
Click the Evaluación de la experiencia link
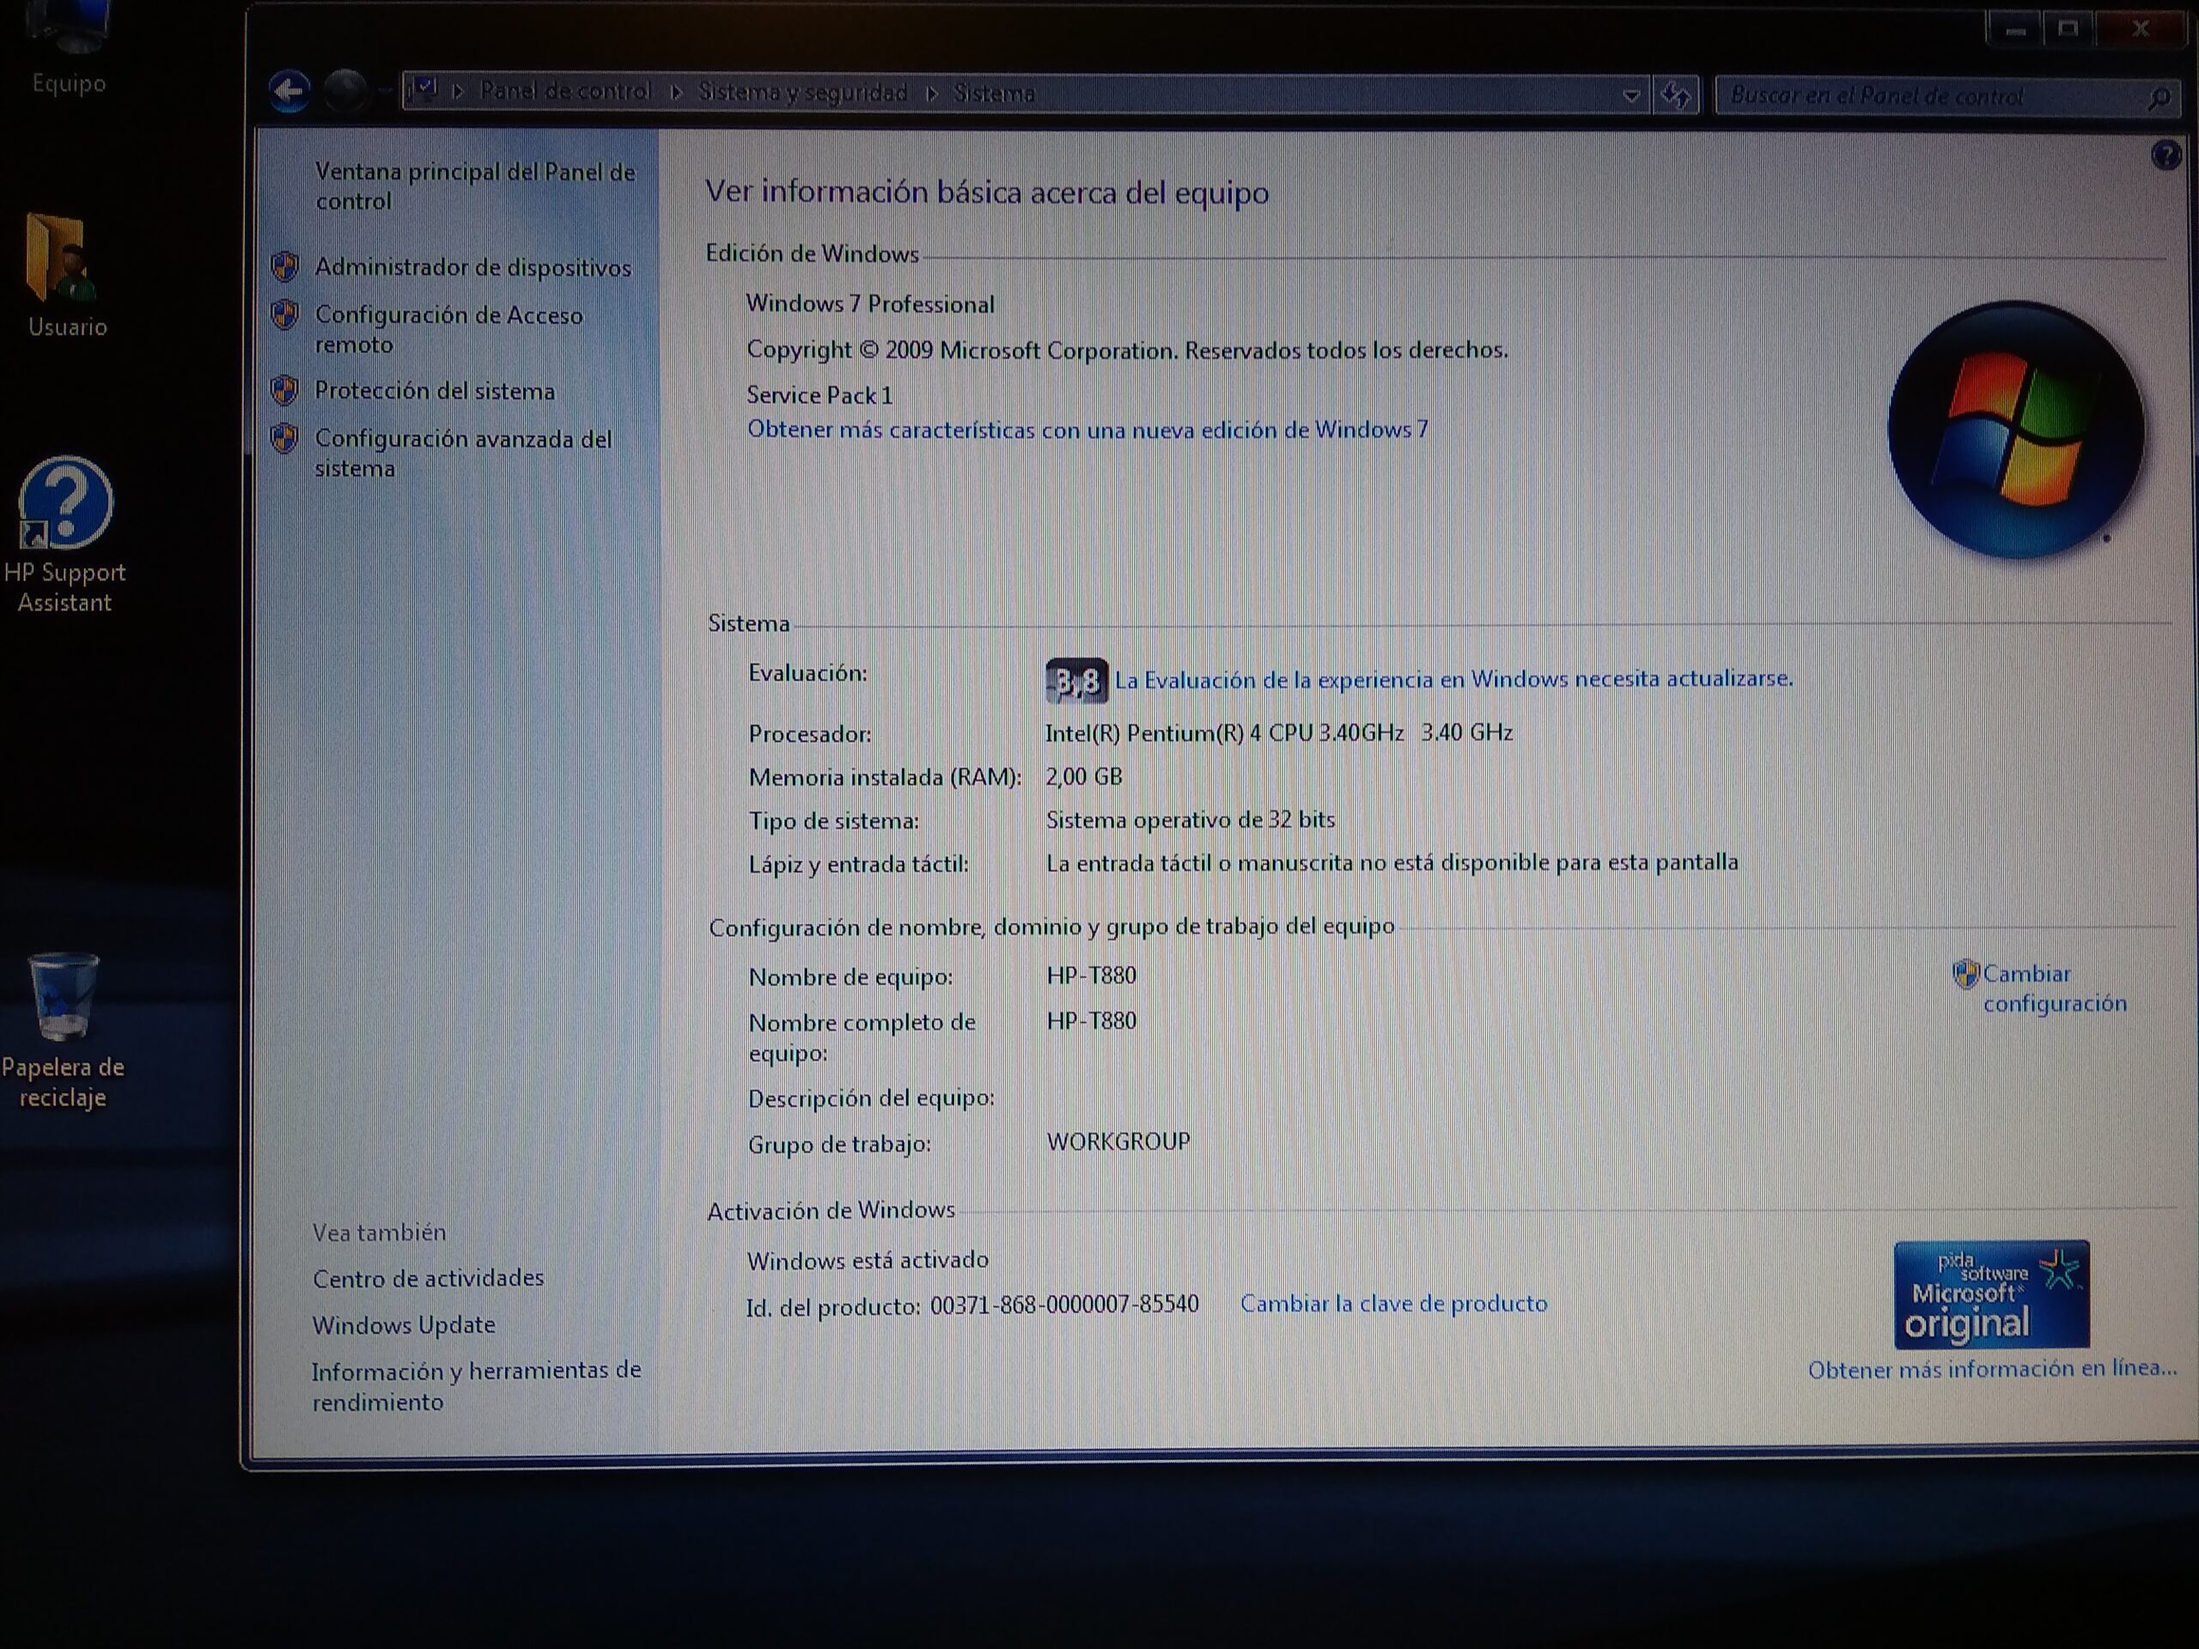[x=1453, y=678]
